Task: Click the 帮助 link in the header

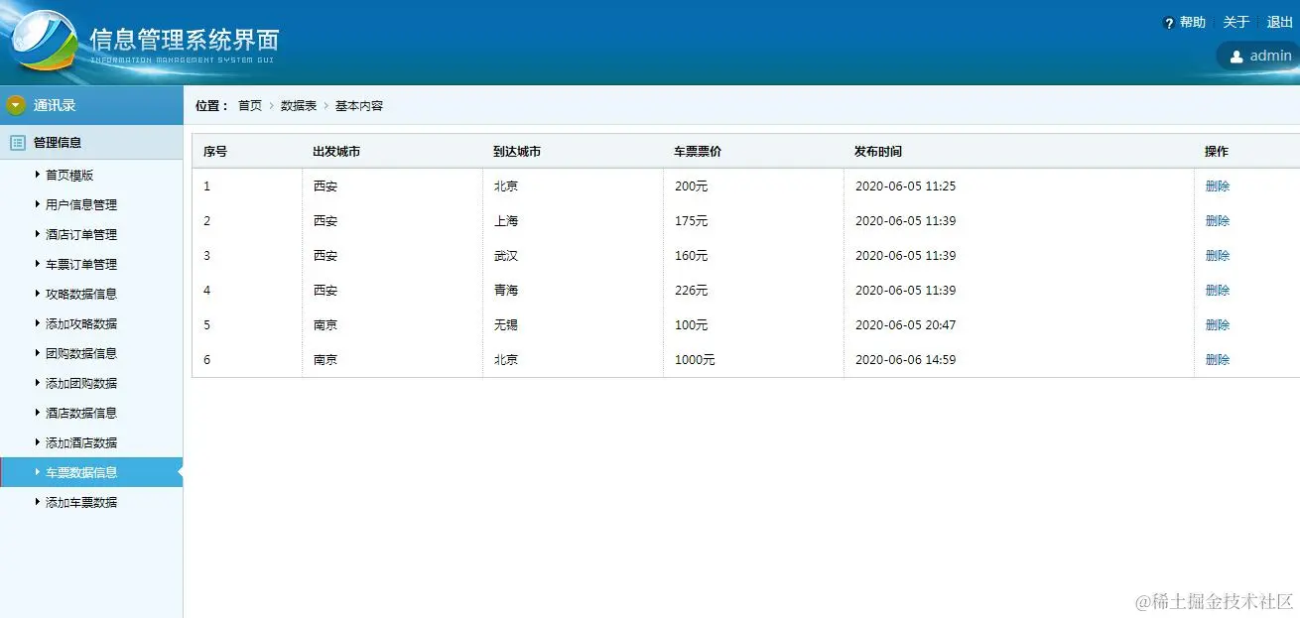Action: coord(1192,23)
